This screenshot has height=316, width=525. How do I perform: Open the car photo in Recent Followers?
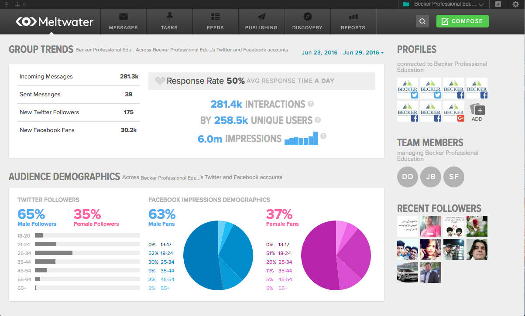[x=407, y=272]
